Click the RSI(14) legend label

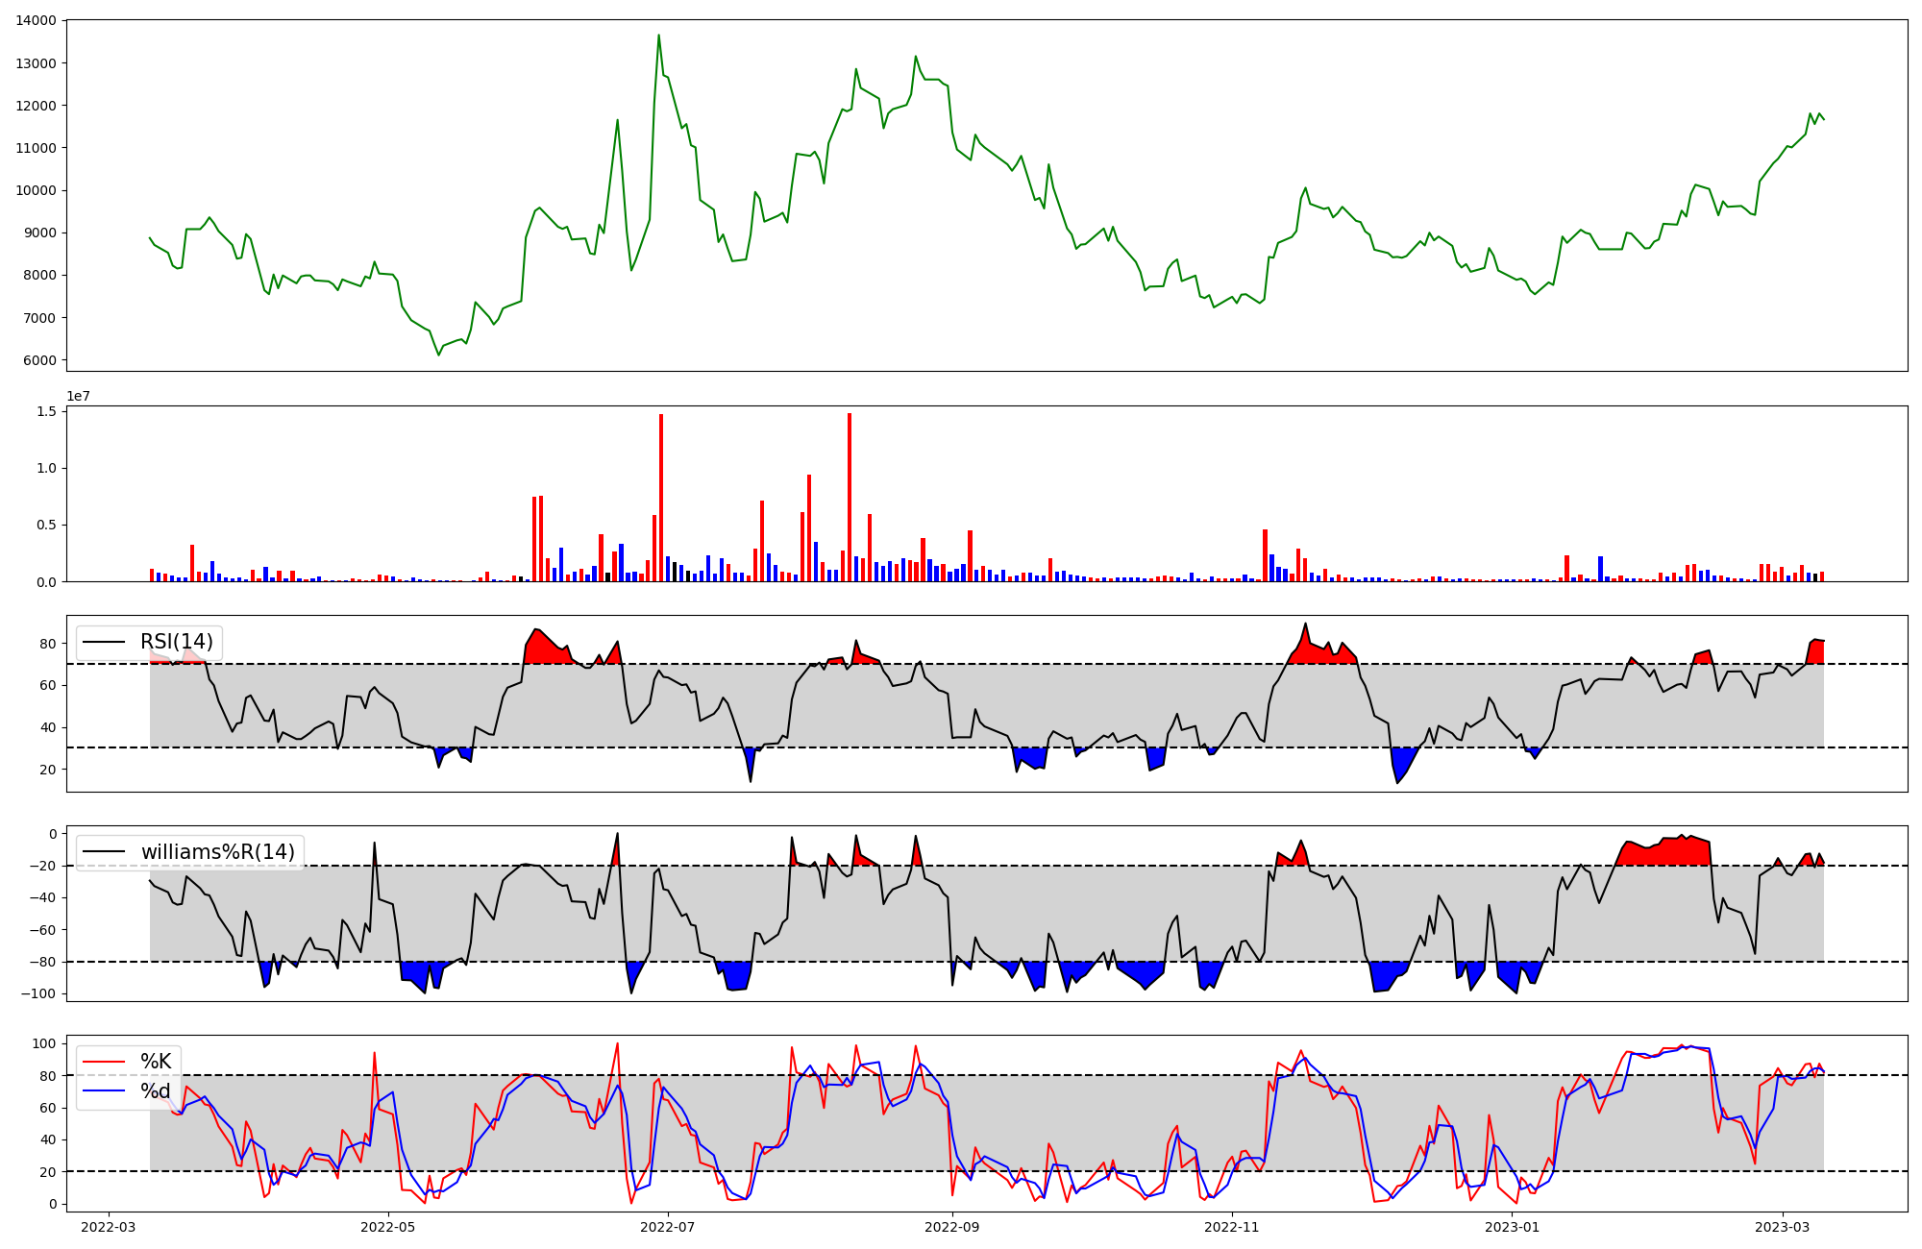(x=176, y=642)
